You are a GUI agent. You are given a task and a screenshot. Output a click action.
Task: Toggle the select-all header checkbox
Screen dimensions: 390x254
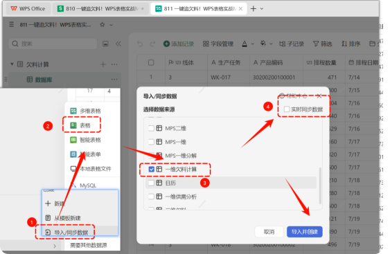click(x=151, y=62)
